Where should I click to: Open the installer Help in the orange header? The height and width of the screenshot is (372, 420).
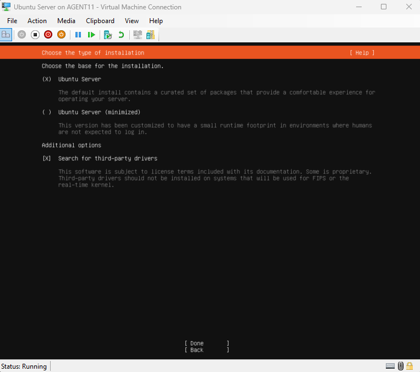point(362,53)
